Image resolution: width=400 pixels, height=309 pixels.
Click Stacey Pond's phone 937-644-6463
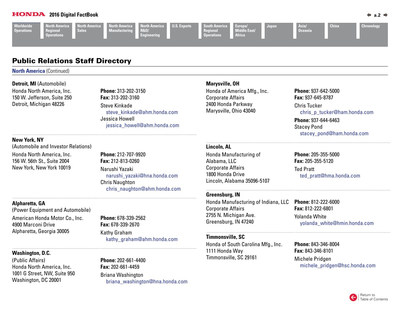325,120
